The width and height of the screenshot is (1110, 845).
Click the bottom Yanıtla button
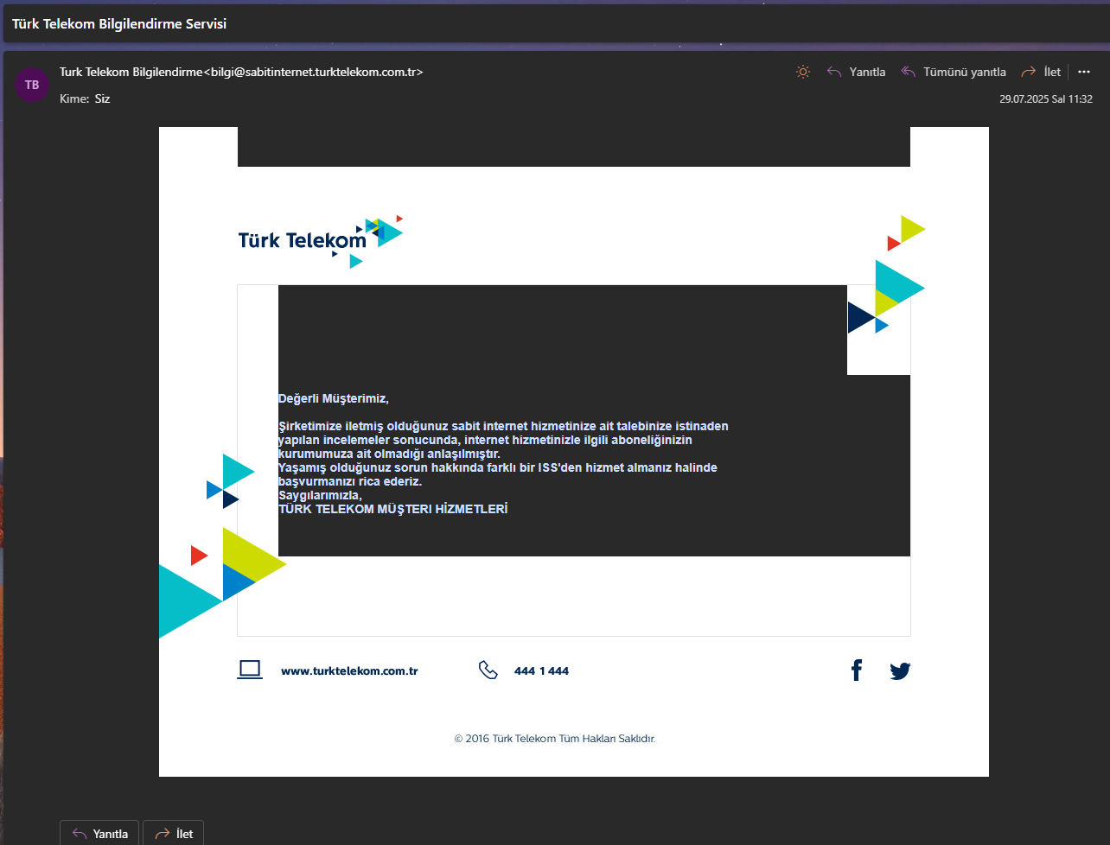99,834
